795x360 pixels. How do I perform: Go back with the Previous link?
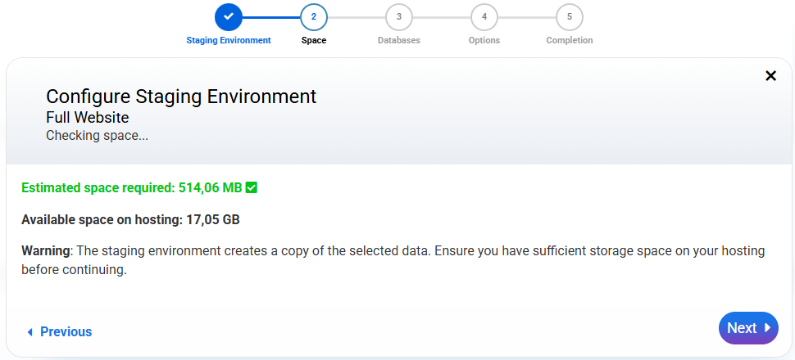(x=66, y=332)
